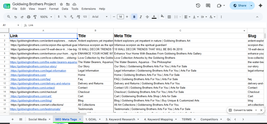267x124 pixels.
Task: Open the Arial font dropdown
Action: tap(100, 17)
